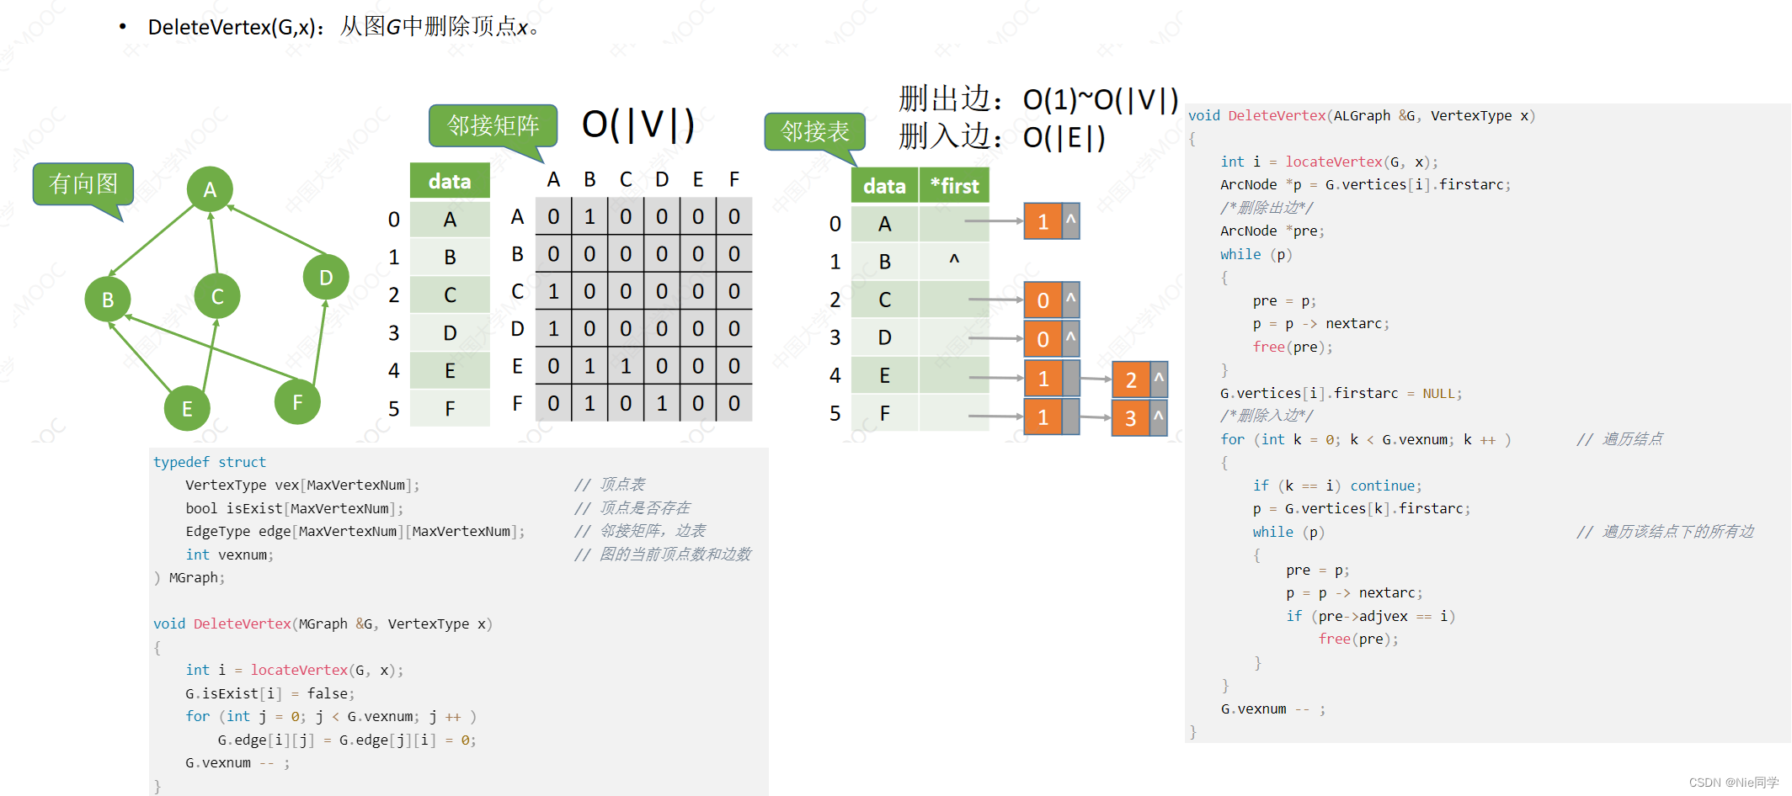
Task: Click the 'O(|V|)' complexity text beside 邻接矩阵
Action: [x=638, y=125]
